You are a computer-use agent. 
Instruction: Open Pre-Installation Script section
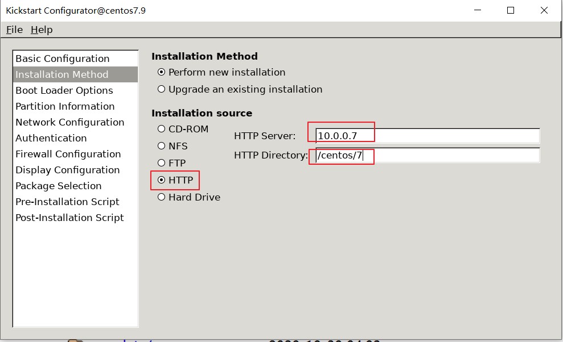click(75, 202)
